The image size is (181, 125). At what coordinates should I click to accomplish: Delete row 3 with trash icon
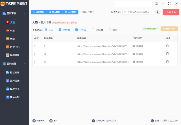167,62
